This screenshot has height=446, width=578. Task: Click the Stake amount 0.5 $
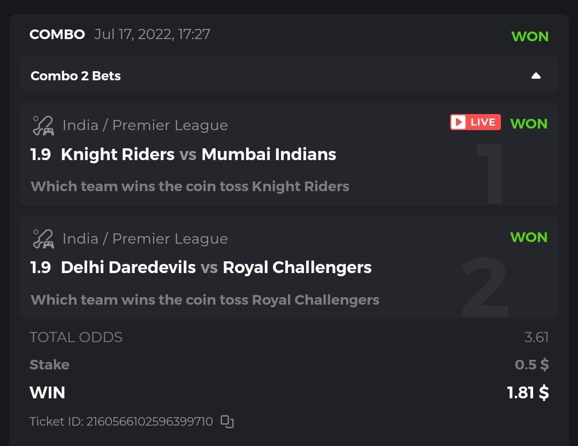point(531,365)
